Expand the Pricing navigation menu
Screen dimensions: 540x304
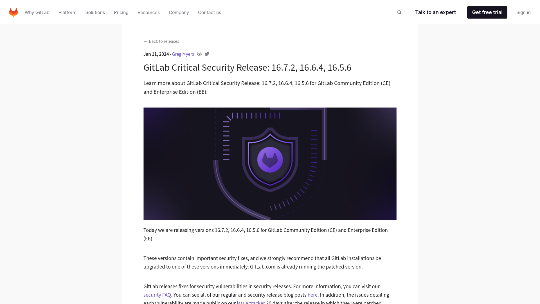pyautogui.click(x=121, y=12)
